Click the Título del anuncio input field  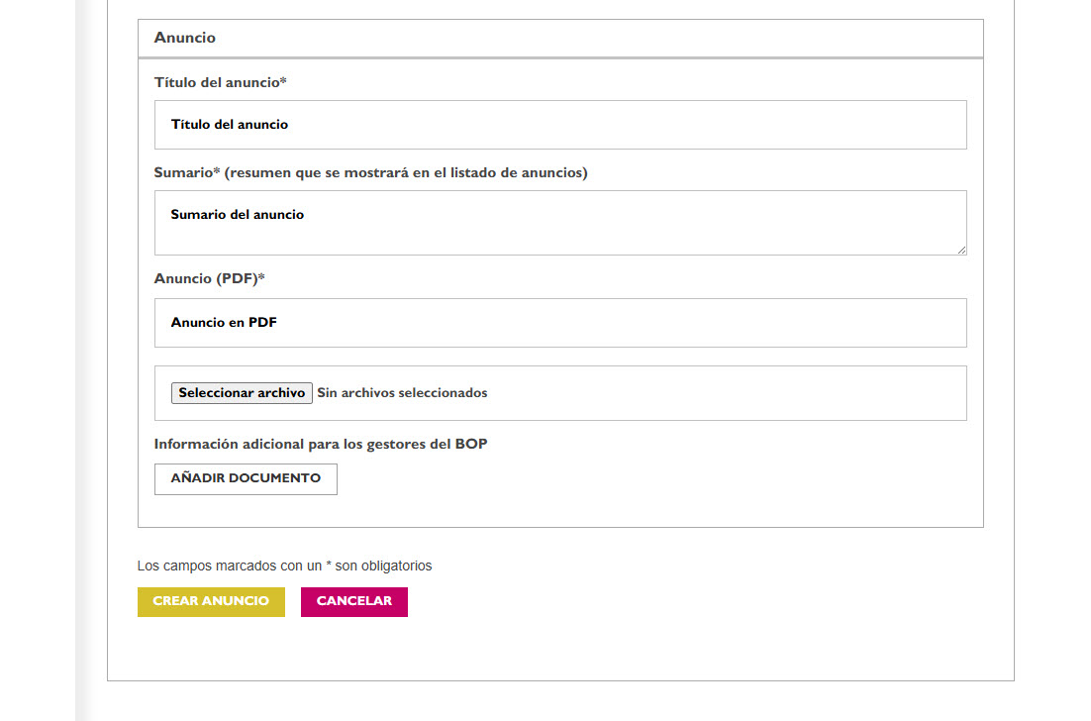tap(560, 125)
